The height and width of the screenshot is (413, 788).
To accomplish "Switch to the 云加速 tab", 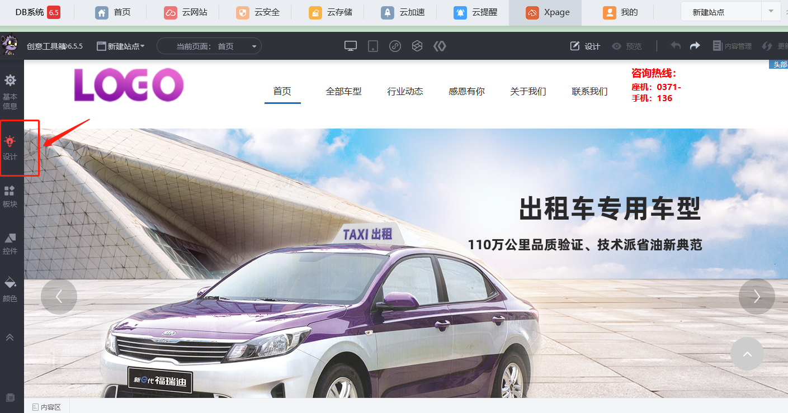I will pyautogui.click(x=403, y=12).
